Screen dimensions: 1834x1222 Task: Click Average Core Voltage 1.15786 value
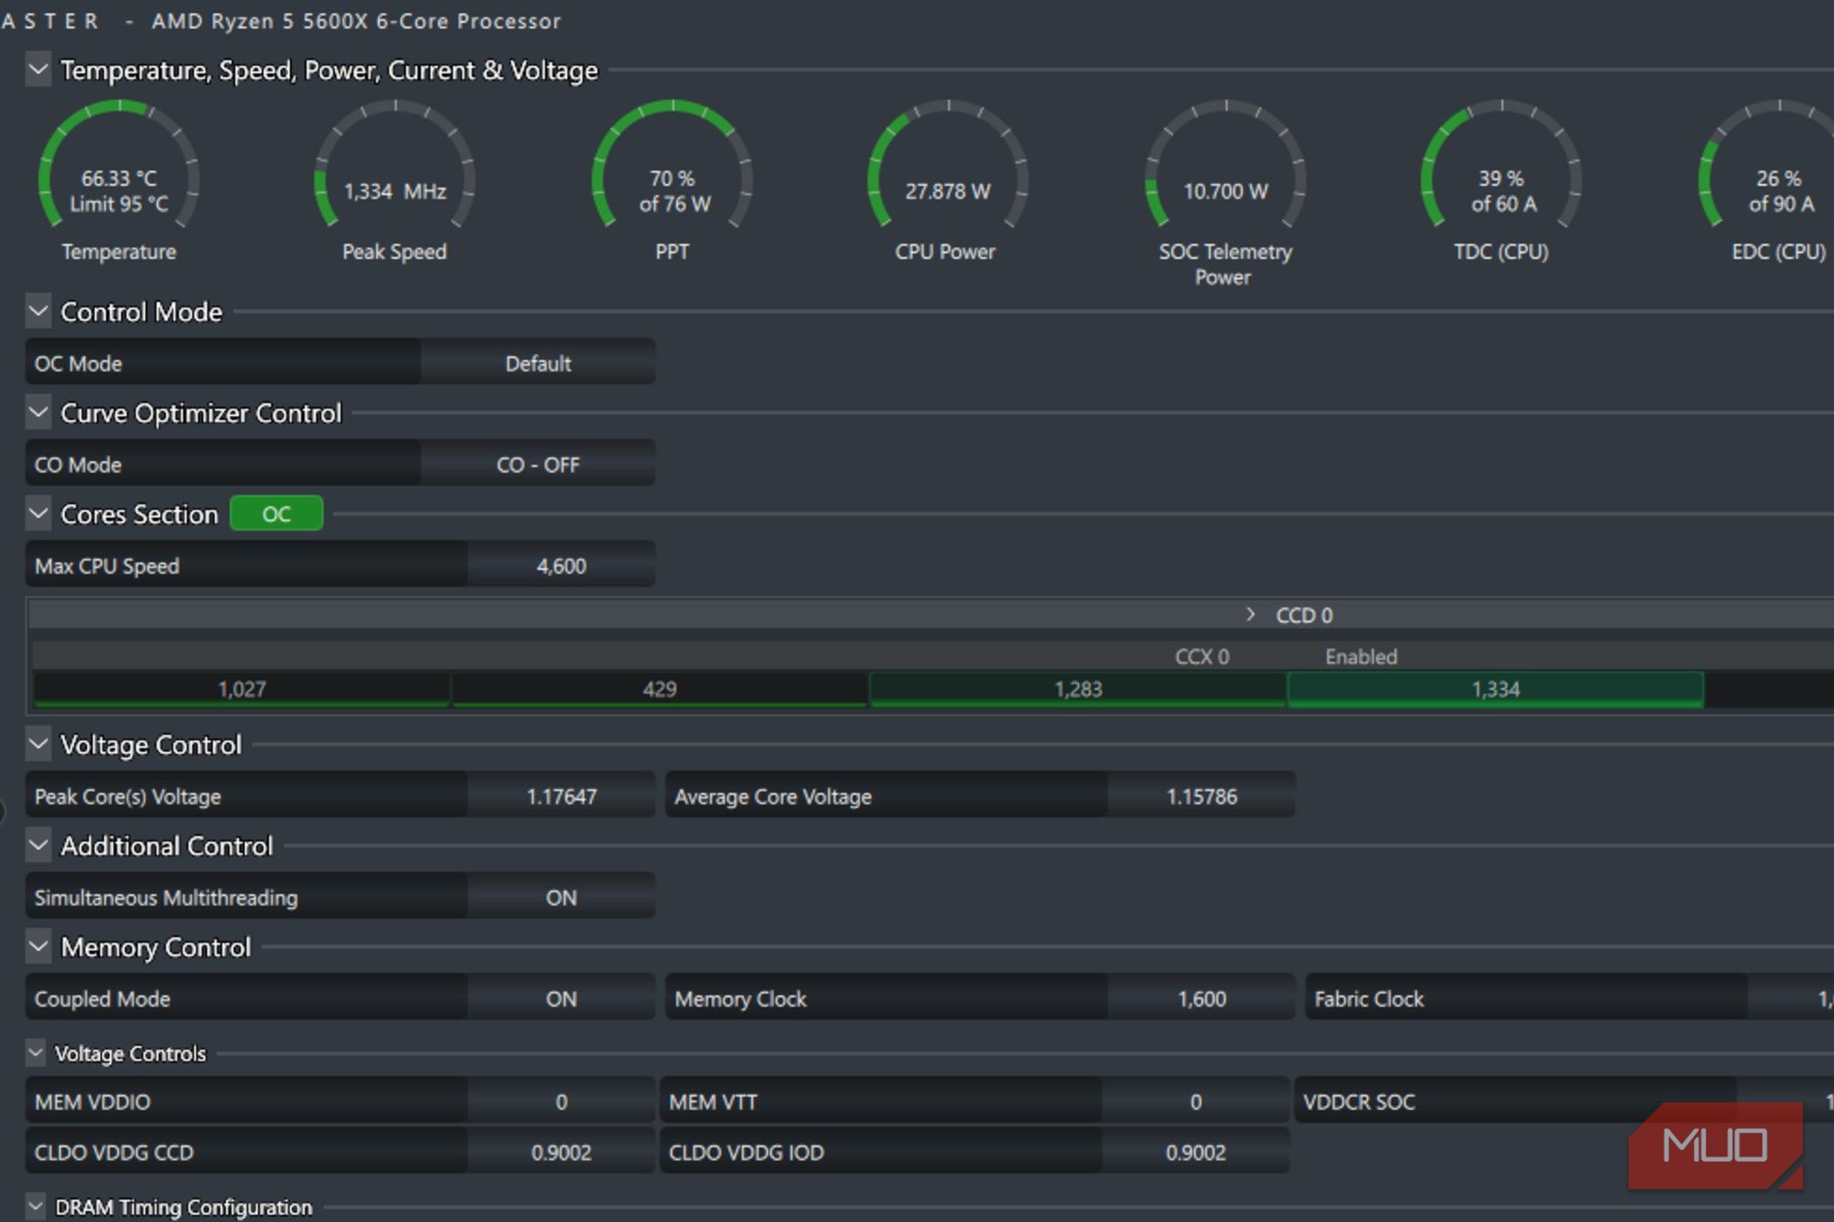tap(1202, 796)
